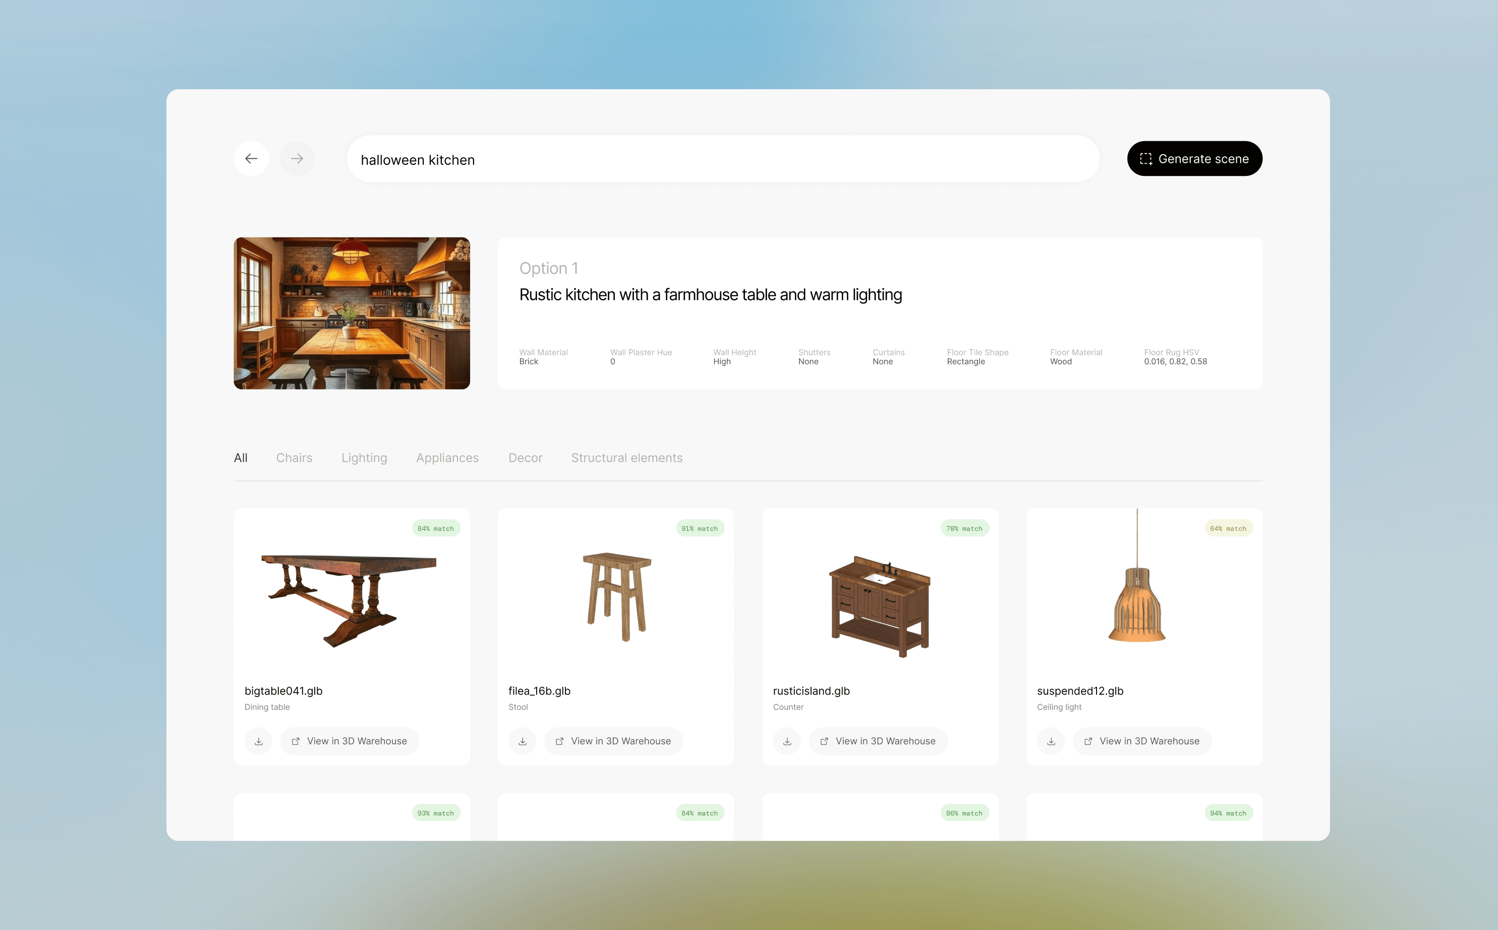Click download icon for suspended12.glb

click(1051, 740)
